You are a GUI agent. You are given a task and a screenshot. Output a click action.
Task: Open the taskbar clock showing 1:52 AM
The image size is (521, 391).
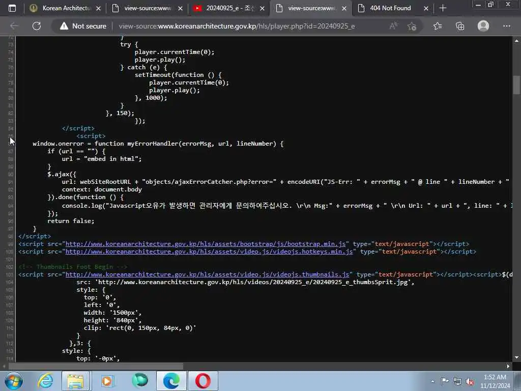click(495, 381)
